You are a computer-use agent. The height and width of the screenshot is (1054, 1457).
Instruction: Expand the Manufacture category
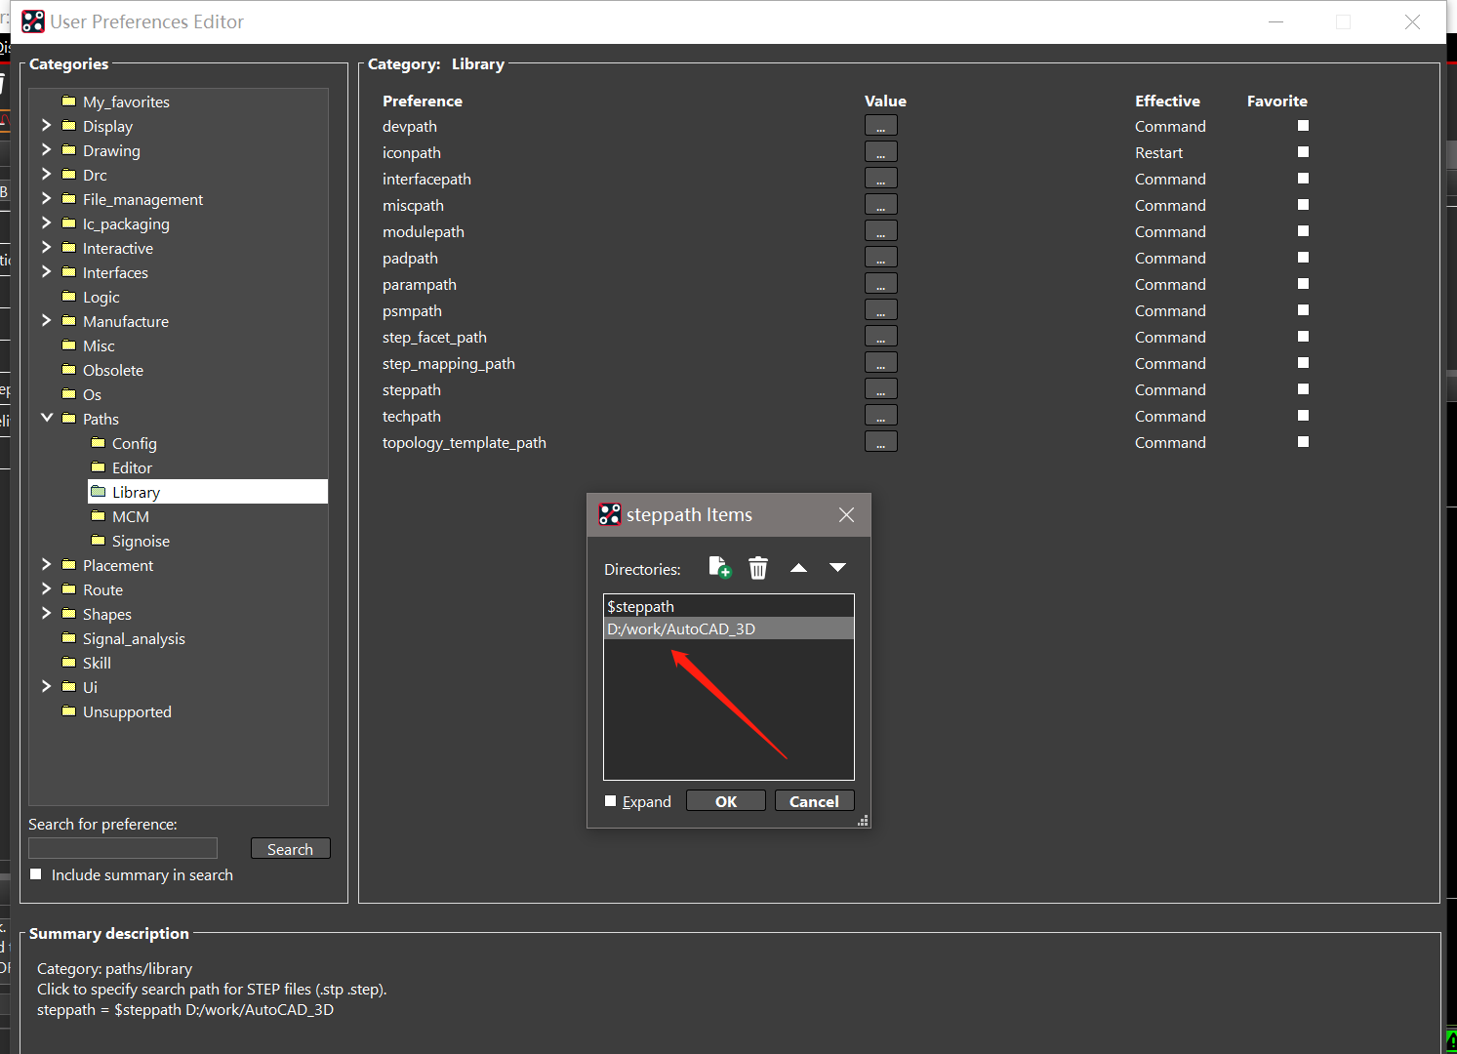[46, 320]
